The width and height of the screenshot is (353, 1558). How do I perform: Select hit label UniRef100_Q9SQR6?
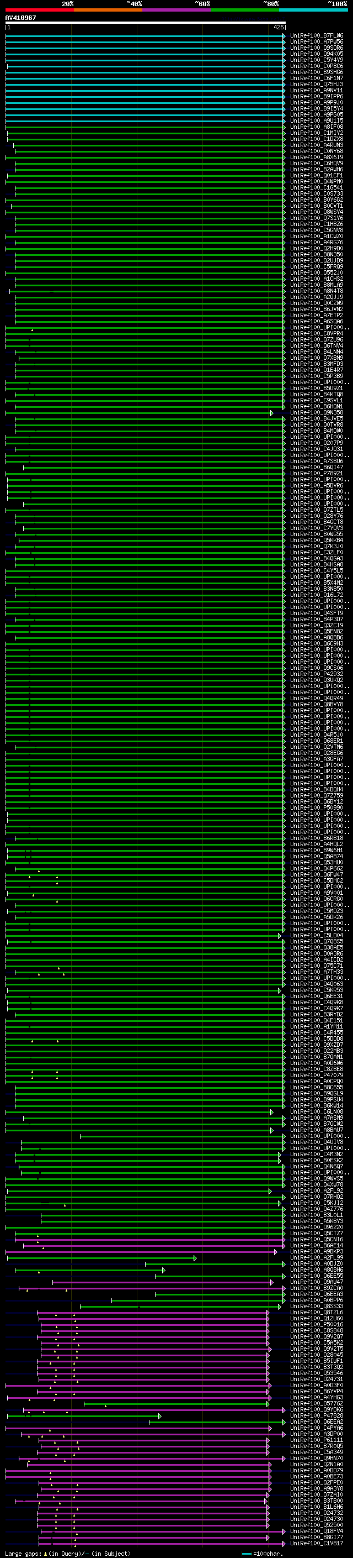click(x=317, y=48)
